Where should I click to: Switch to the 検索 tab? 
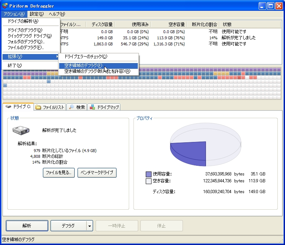click(x=77, y=107)
